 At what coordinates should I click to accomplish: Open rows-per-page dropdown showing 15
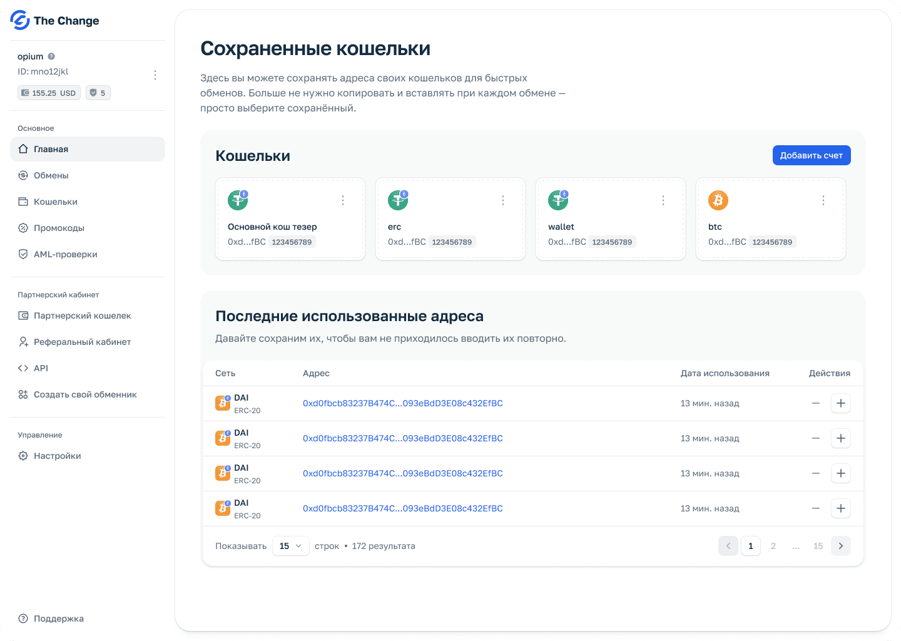tap(291, 546)
